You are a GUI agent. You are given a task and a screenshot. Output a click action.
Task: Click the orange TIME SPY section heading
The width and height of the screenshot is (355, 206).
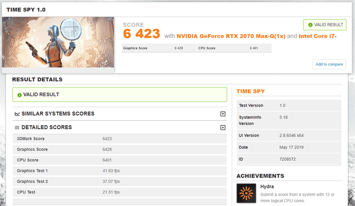tap(250, 91)
